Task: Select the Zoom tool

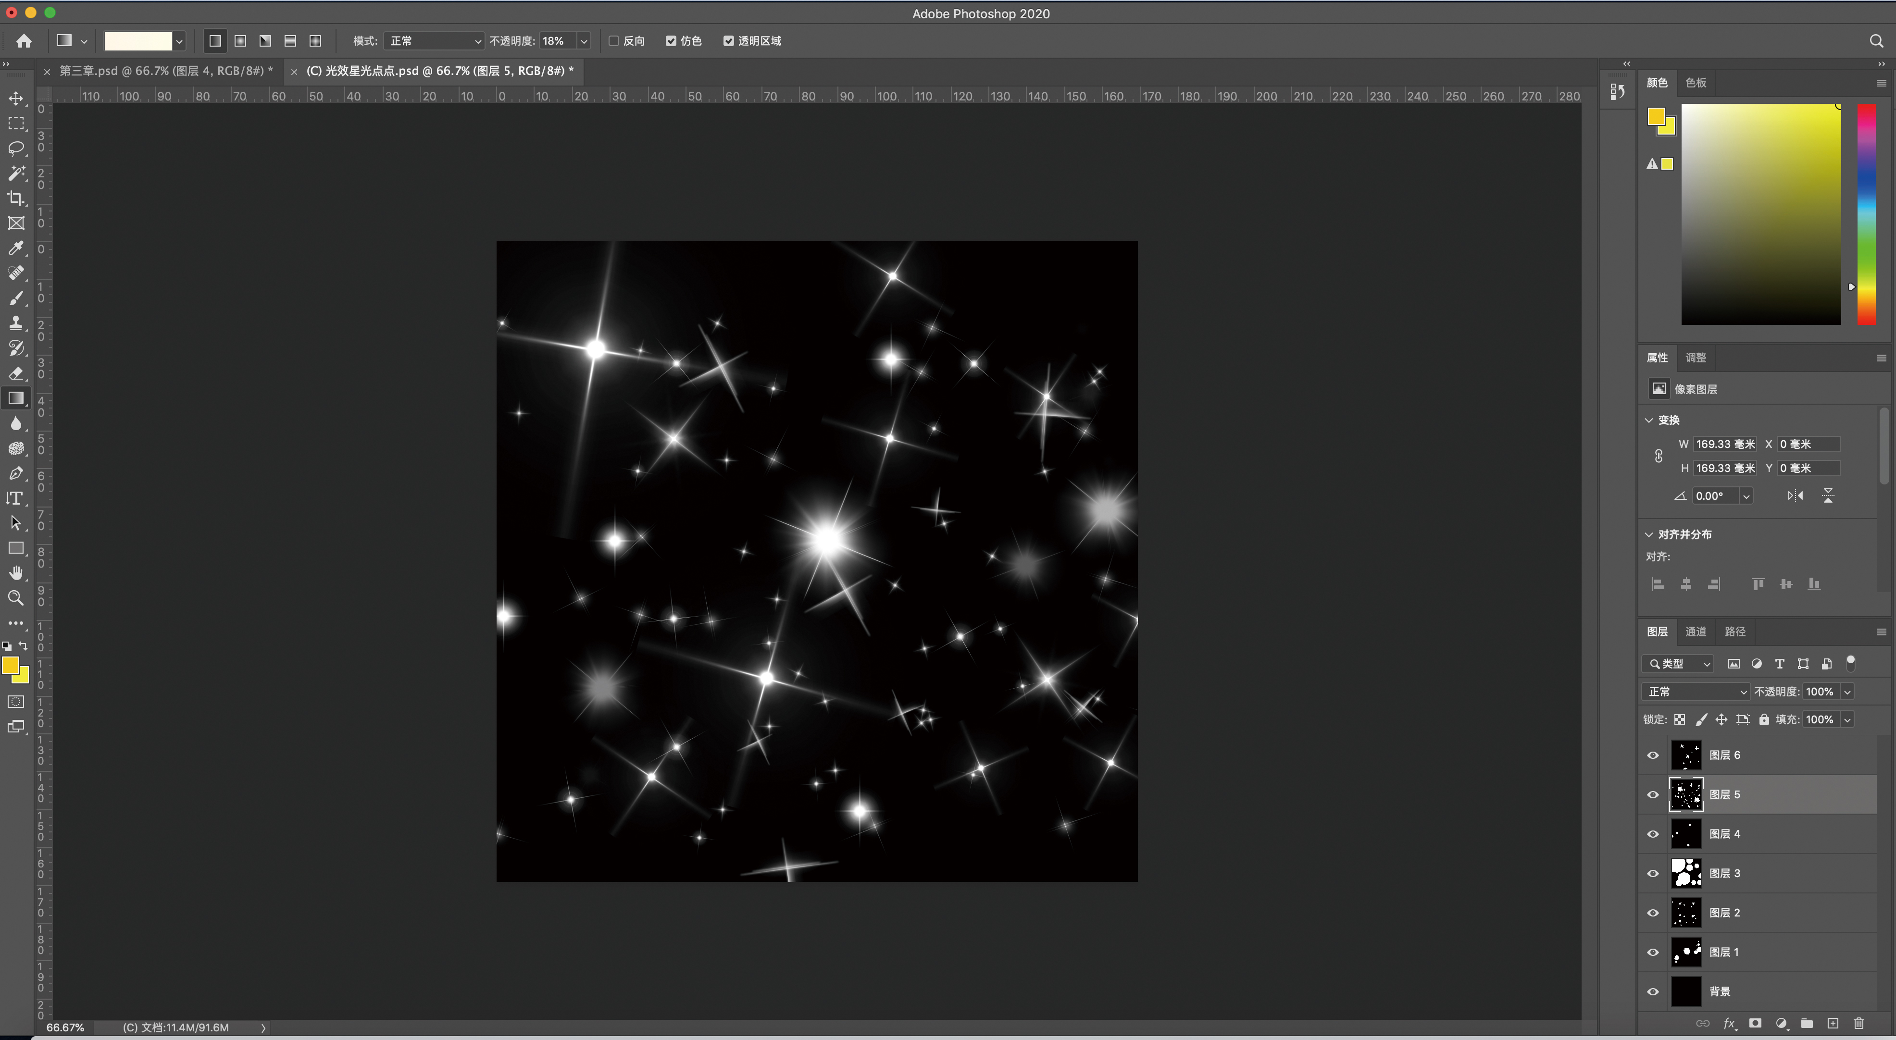Action: point(15,598)
